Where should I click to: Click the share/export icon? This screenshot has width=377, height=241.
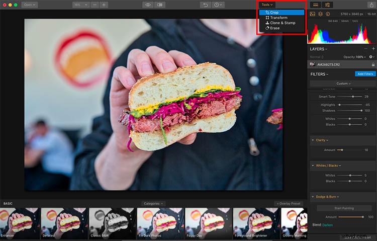click(x=371, y=5)
